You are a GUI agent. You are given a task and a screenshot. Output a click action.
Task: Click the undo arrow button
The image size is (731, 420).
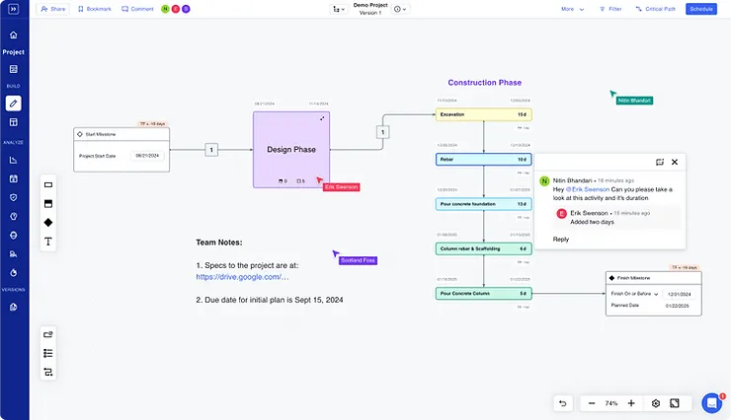[563, 403]
